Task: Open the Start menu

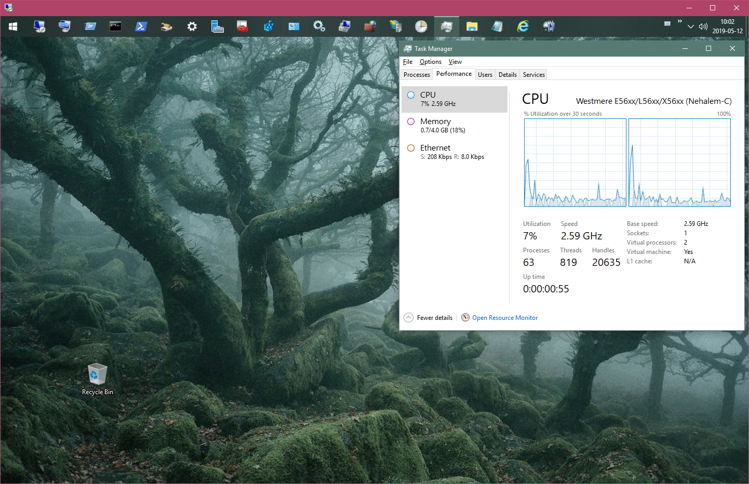Action: point(12,26)
